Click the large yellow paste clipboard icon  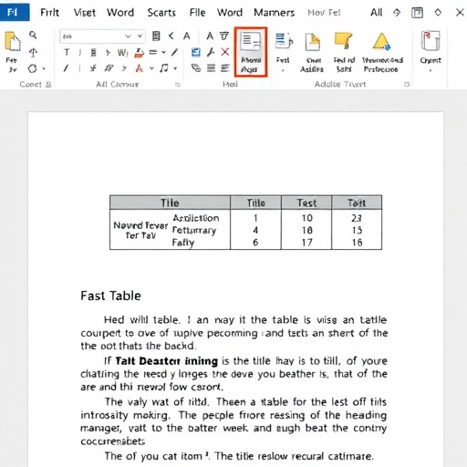[13, 41]
